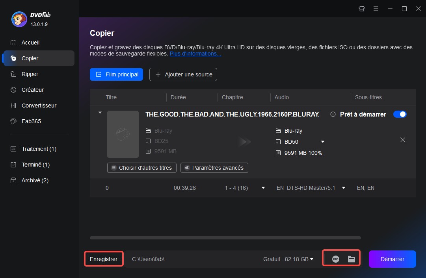Click the movie thumbnail placeholder
This screenshot has width=426, height=278.
click(x=123, y=134)
